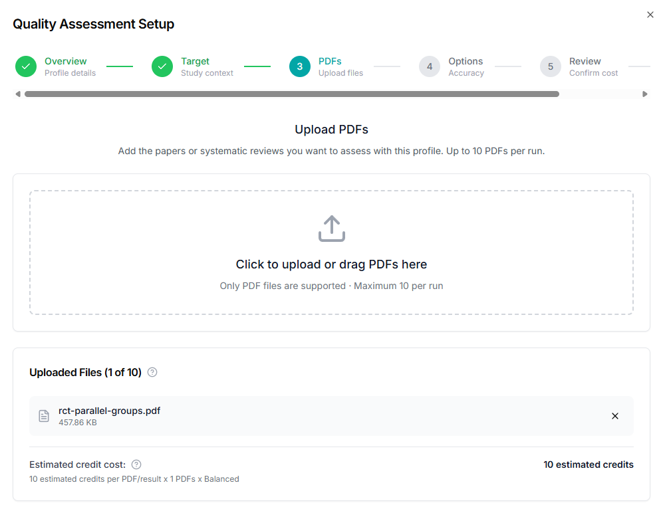Click the step 4 Options circle

point(430,66)
